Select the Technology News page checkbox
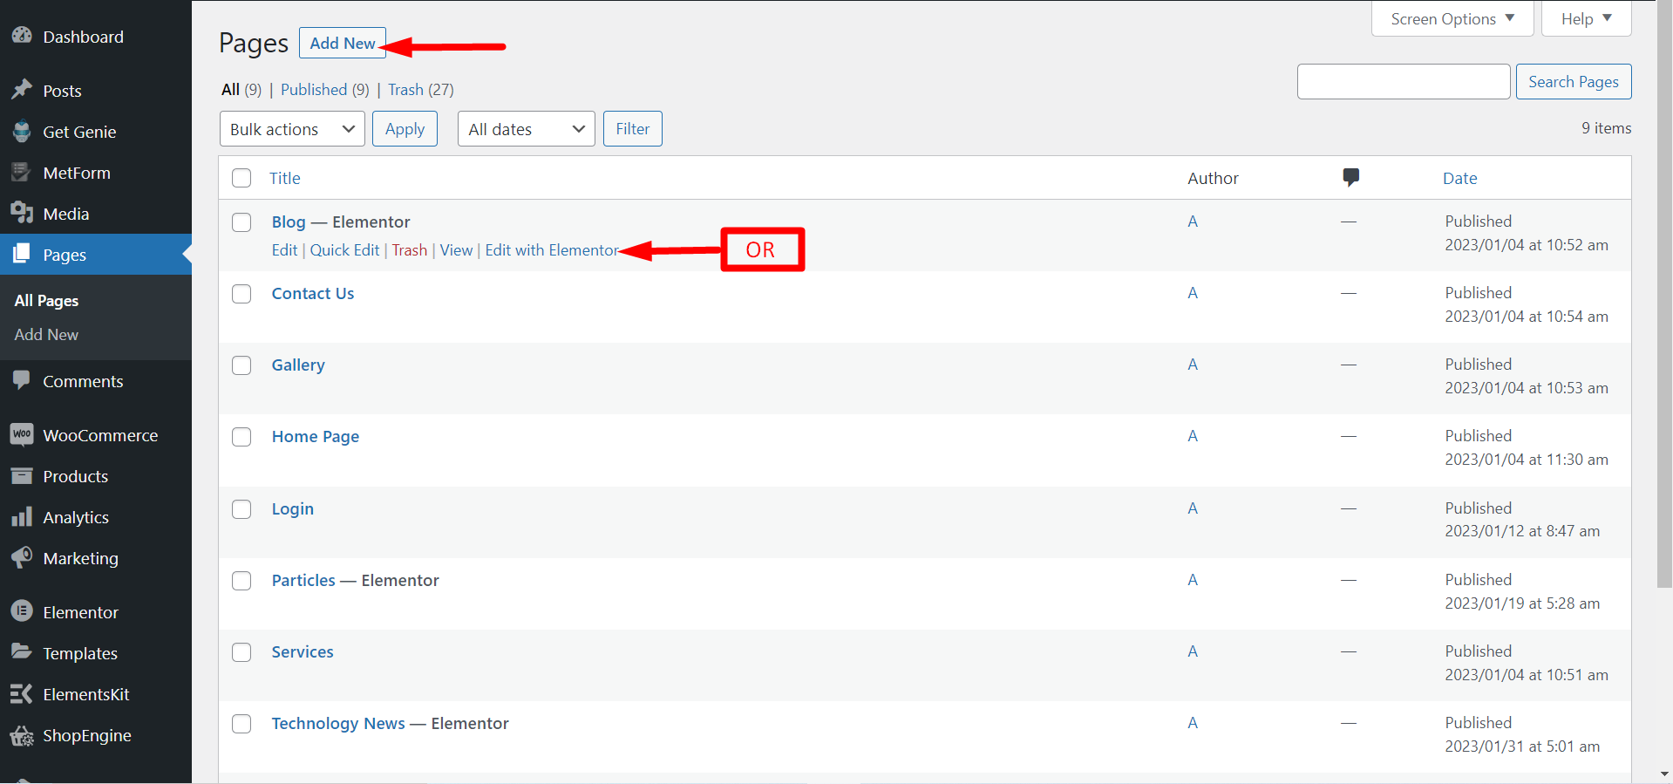Image resolution: width=1673 pixels, height=784 pixels. pos(241,724)
